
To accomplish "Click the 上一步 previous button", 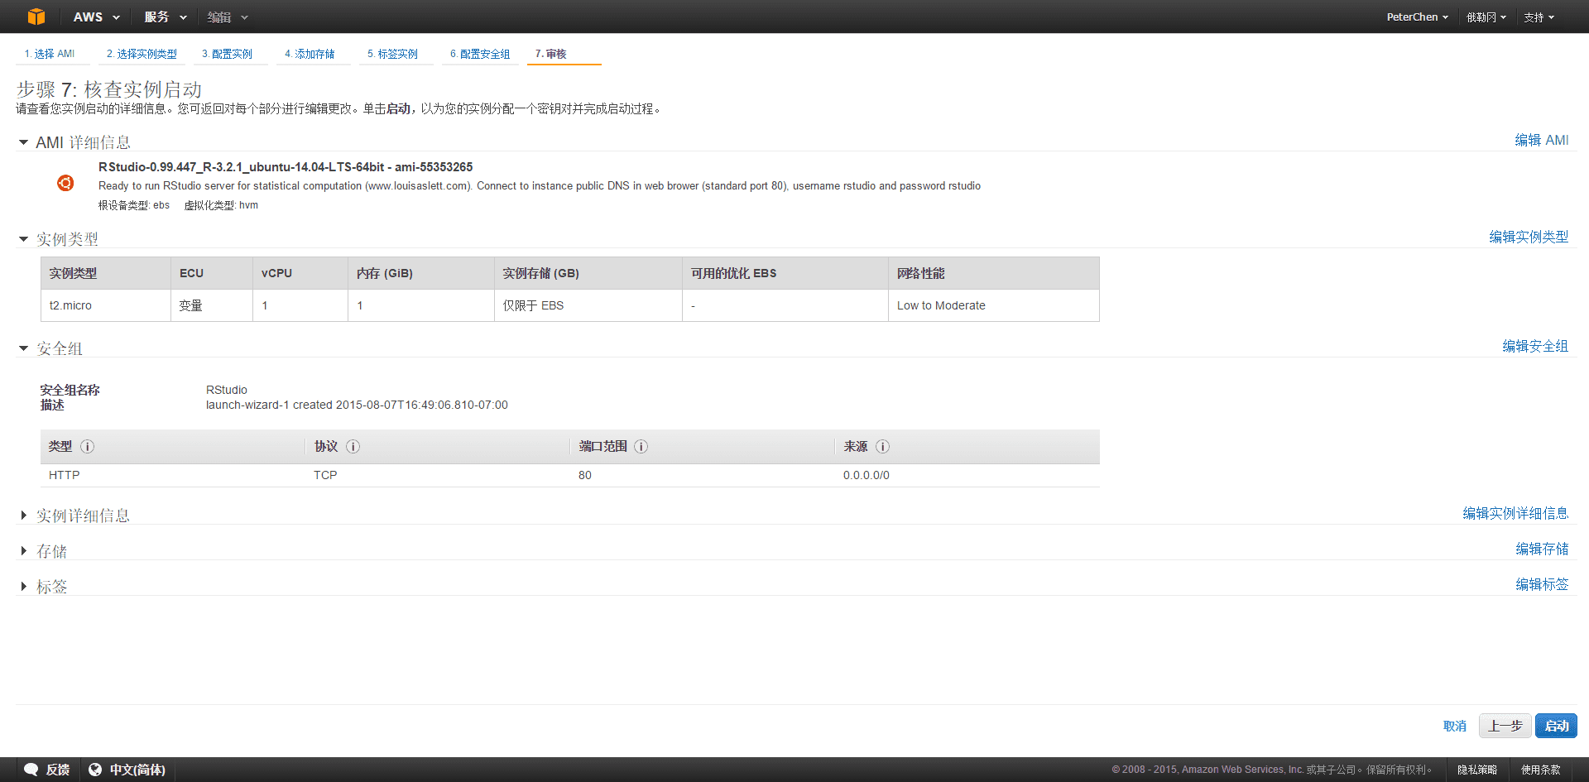I will [x=1505, y=726].
